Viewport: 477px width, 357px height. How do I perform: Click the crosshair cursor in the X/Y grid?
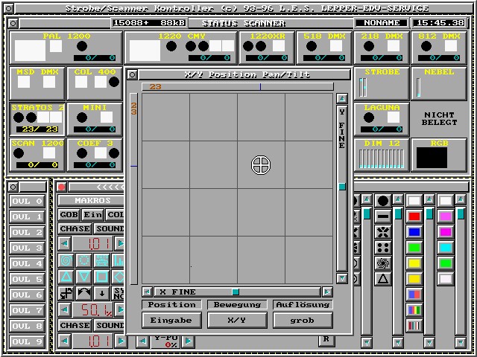point(261,165)
